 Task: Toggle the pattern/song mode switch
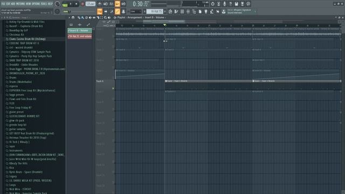(65, 4)
